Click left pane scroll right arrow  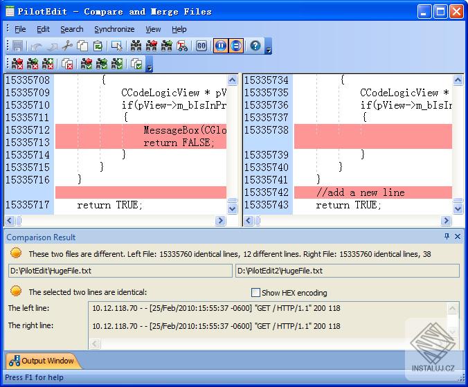point(220,221)
